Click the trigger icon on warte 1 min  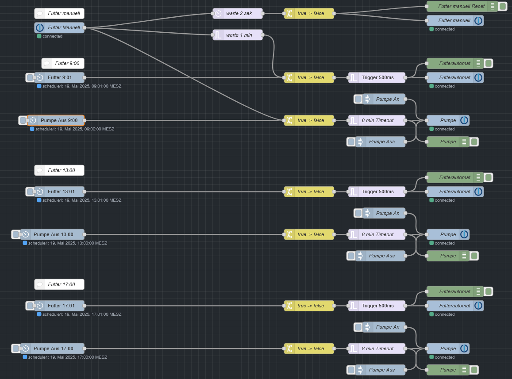(218, 35)
